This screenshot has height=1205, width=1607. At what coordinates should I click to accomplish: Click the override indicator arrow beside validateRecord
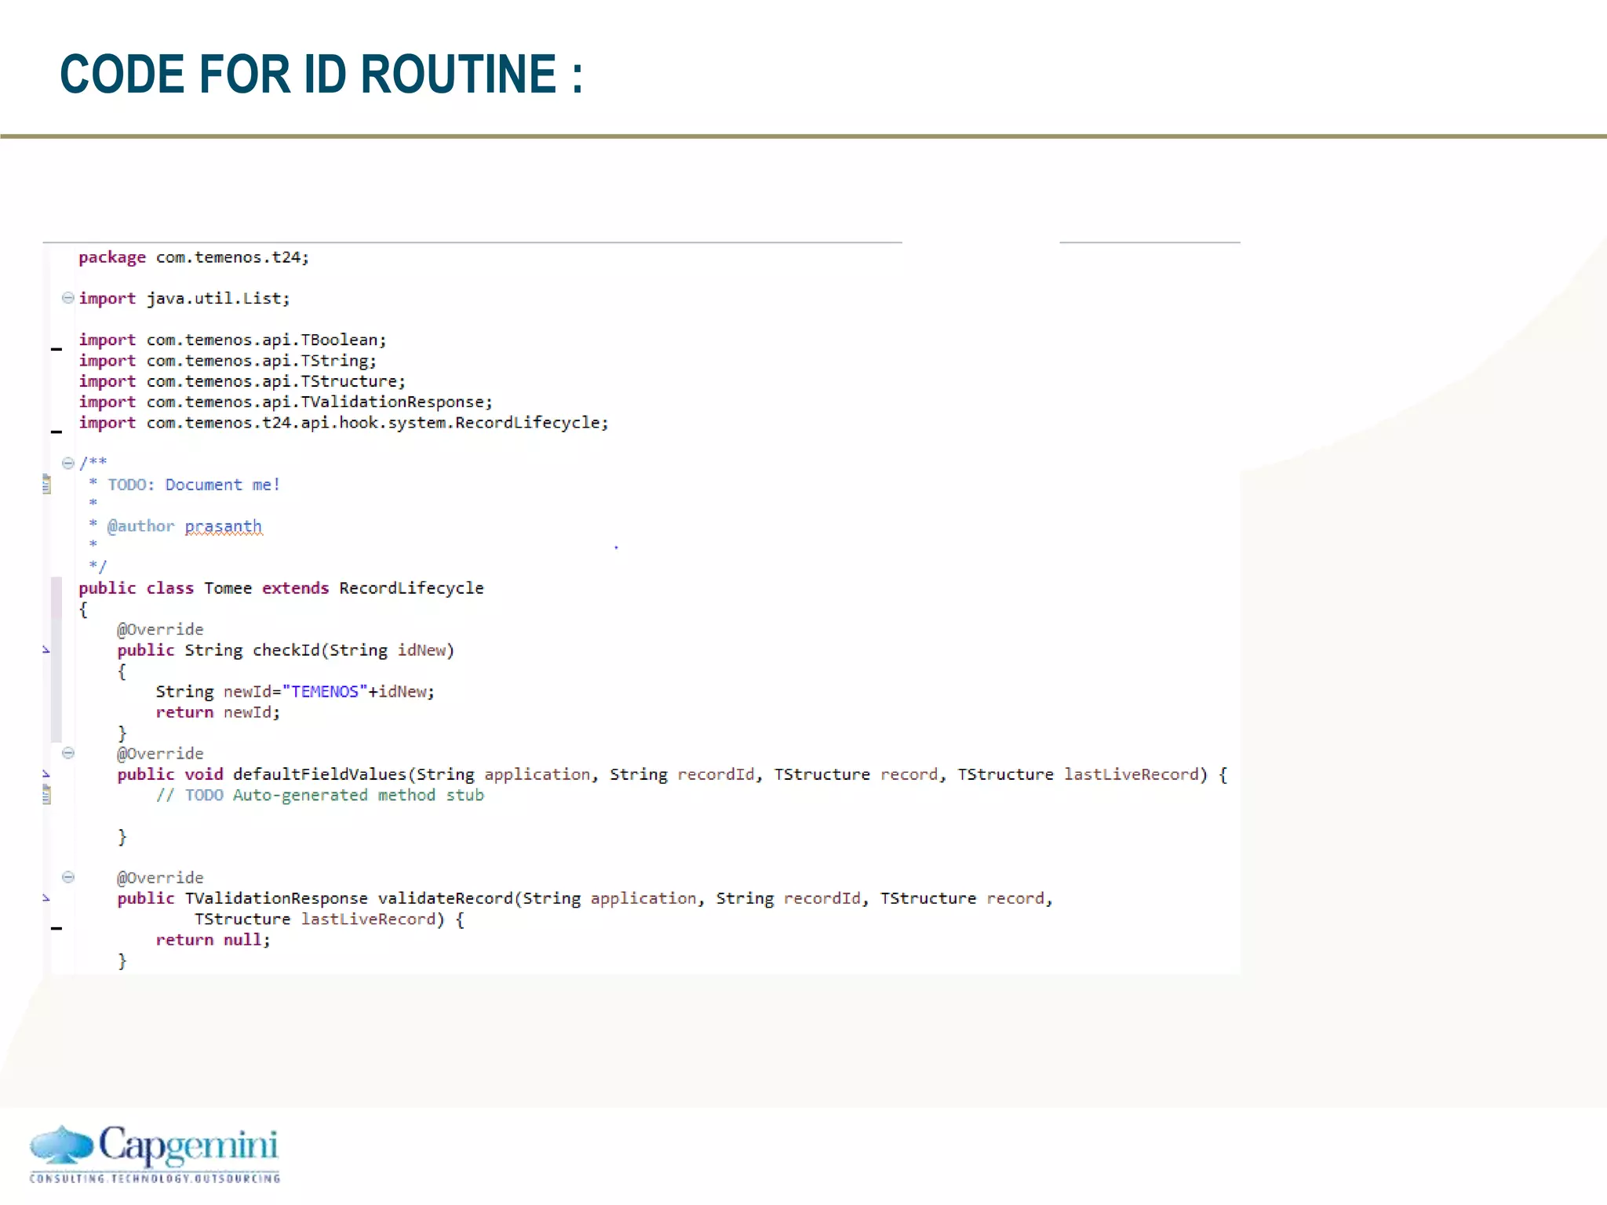coord(46,898)
